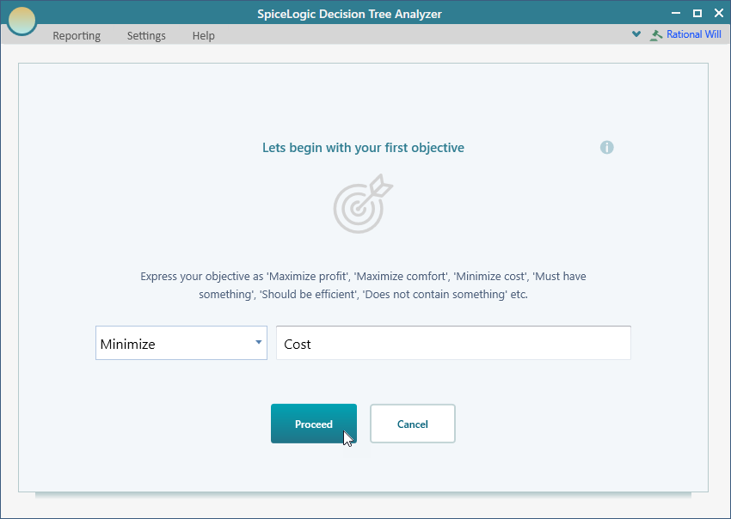Click the arrow of the Minimize combo box
731x519 pixels.
click(258, 343)
